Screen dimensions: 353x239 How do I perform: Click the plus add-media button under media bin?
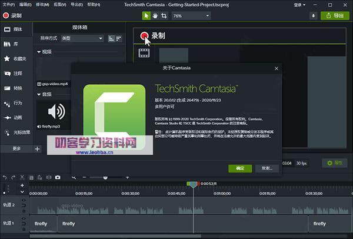click(38, 149)
